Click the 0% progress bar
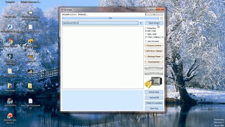 point(110,18)
